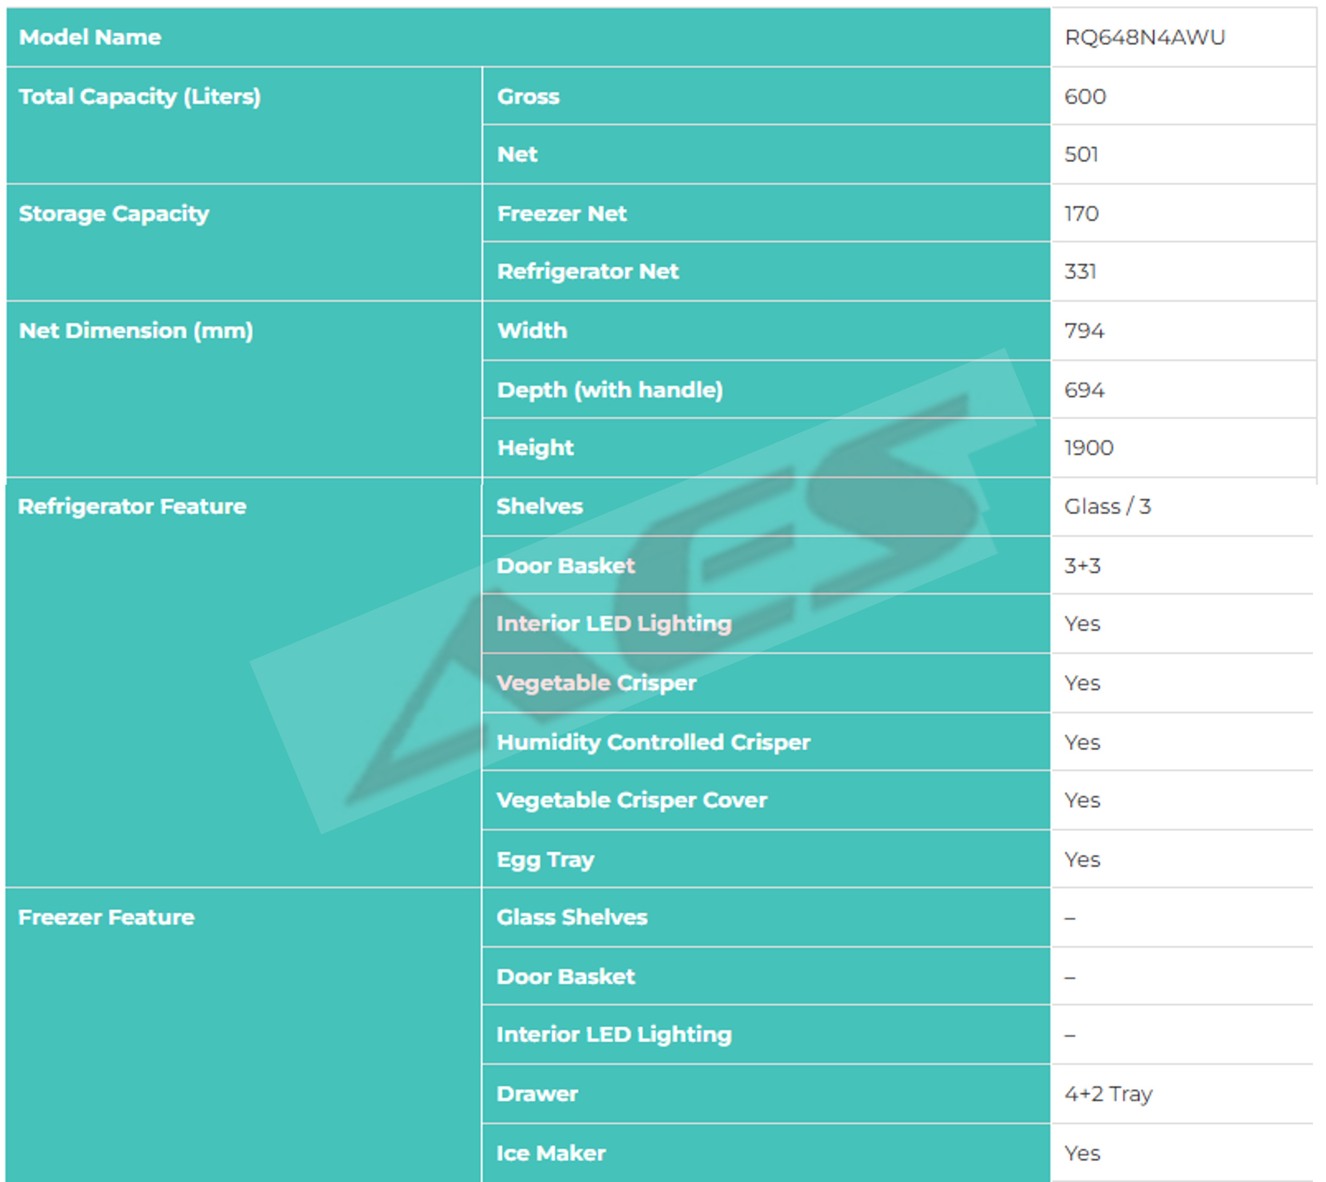This screenshot has height=1182, width=1326.
Task: Select the RQ648N4AWU model value
Action: (1144, 37)
